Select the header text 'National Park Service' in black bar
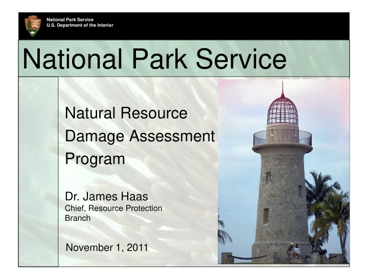Image resolution: width=368 pixels, height=276 pixels. pos(70,20)
